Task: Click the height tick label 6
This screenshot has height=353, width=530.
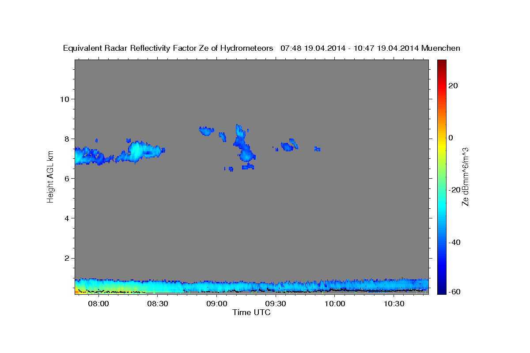Action: click(66, 178)
